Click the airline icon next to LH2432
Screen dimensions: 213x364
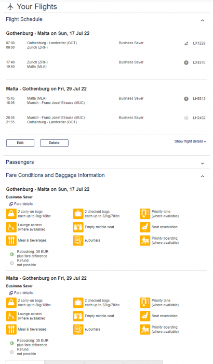tap(186, 118)
